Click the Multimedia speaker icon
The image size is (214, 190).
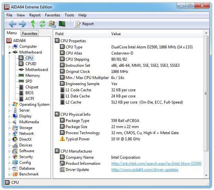[x=14, y=122]
